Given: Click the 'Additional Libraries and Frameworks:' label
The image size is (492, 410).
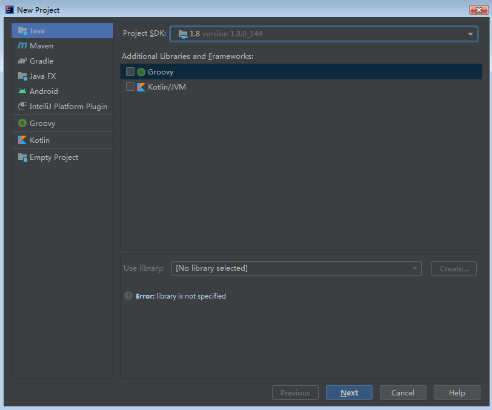Looking at the screenshot, I should pos(187,56).
